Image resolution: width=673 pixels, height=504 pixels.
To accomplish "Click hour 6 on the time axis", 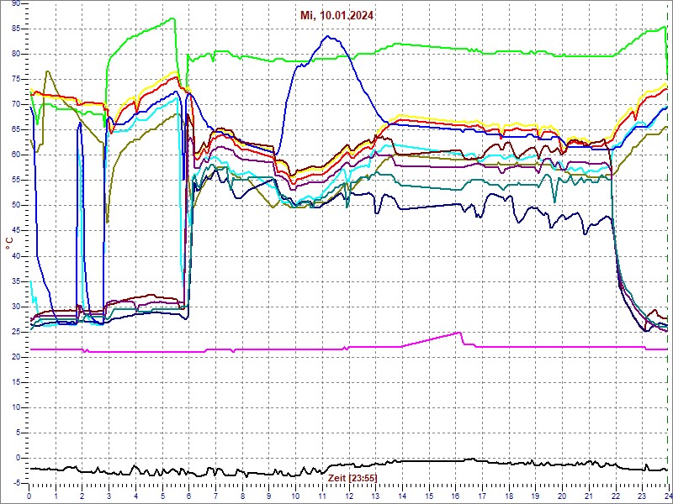I will [x=188, y=496].
